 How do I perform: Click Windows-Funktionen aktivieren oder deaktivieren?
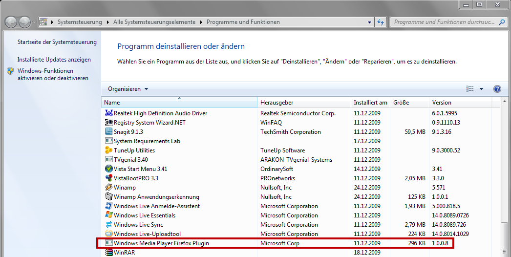tap(53, 74)
